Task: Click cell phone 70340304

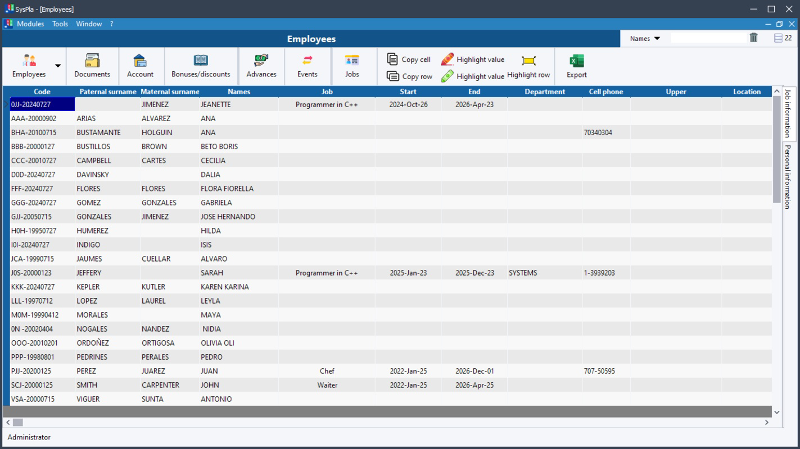Action: [606, 132]
